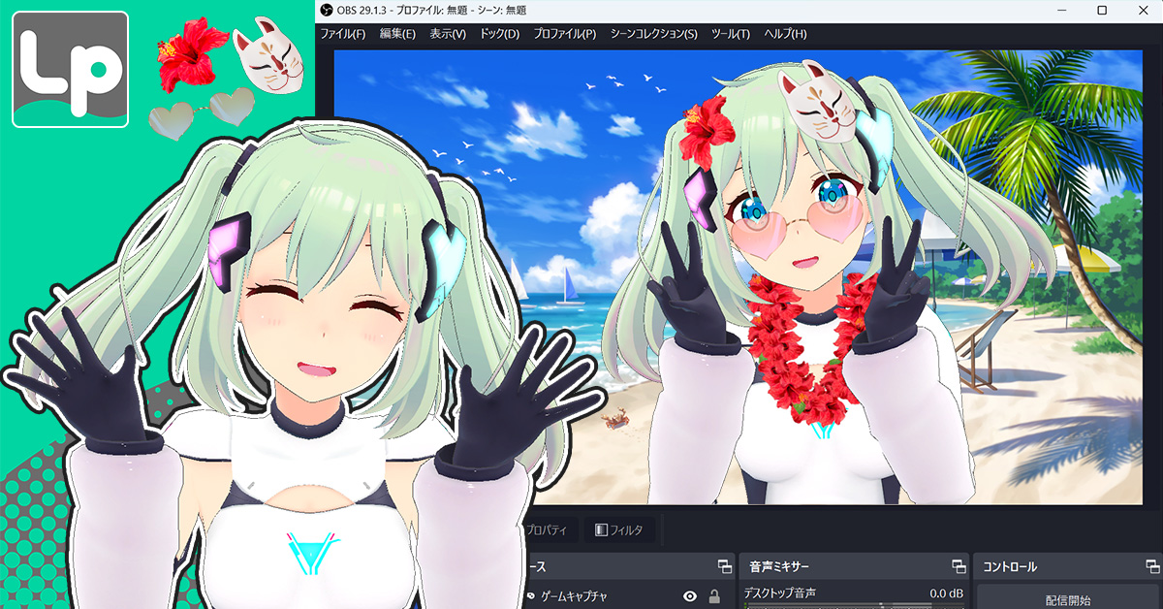This screenshot has height=609, width=1163.
Task: Click the デスクトップ音声 volume meter
Action: tap(853, 605)
